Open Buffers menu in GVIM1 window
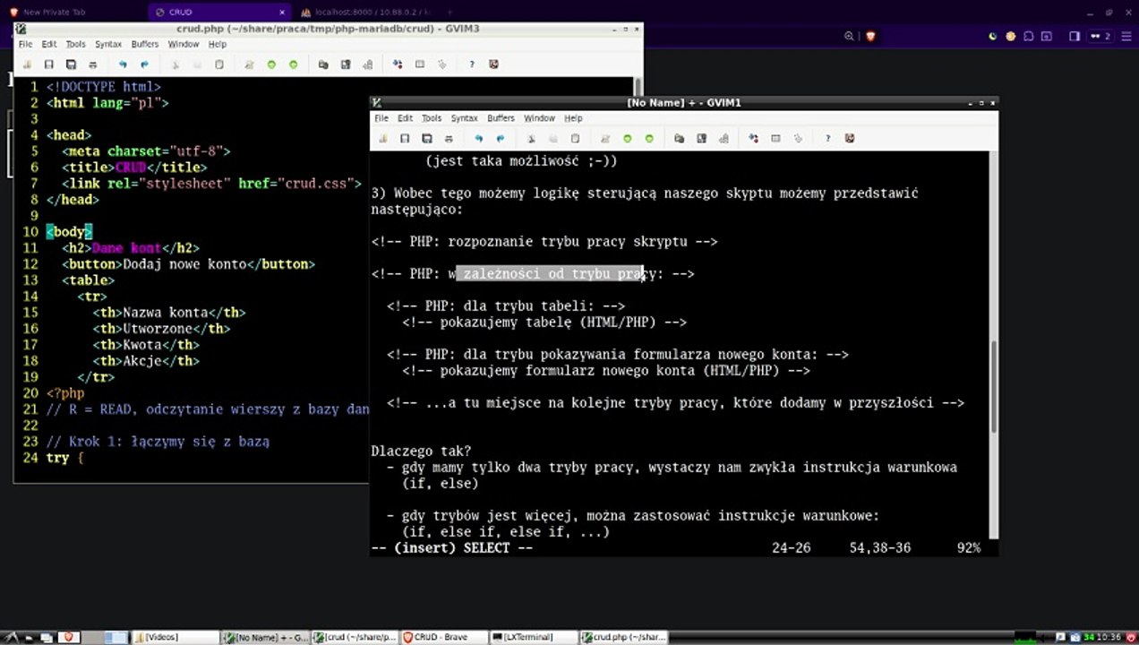Screen dimensions: 1139x645 501,118
